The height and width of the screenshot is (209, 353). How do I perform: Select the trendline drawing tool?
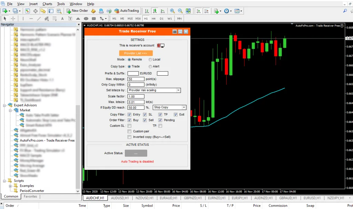(x=39, y=19)
